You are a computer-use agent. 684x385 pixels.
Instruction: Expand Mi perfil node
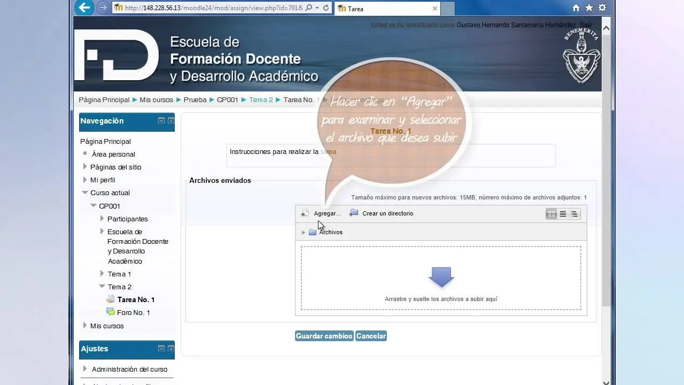[84, 180]
